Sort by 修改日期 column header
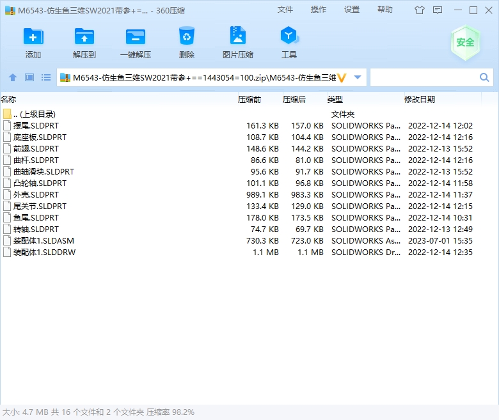499x420 pixels. tap(420, 100)
